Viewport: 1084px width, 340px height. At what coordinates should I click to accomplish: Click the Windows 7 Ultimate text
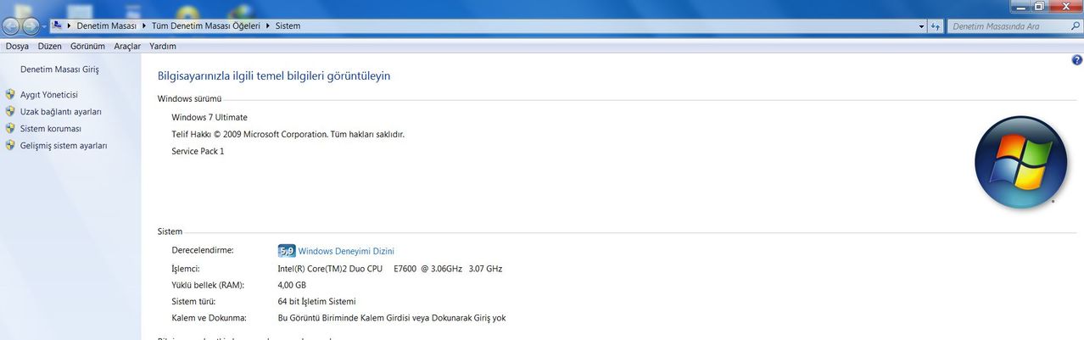tap(210, 117)
